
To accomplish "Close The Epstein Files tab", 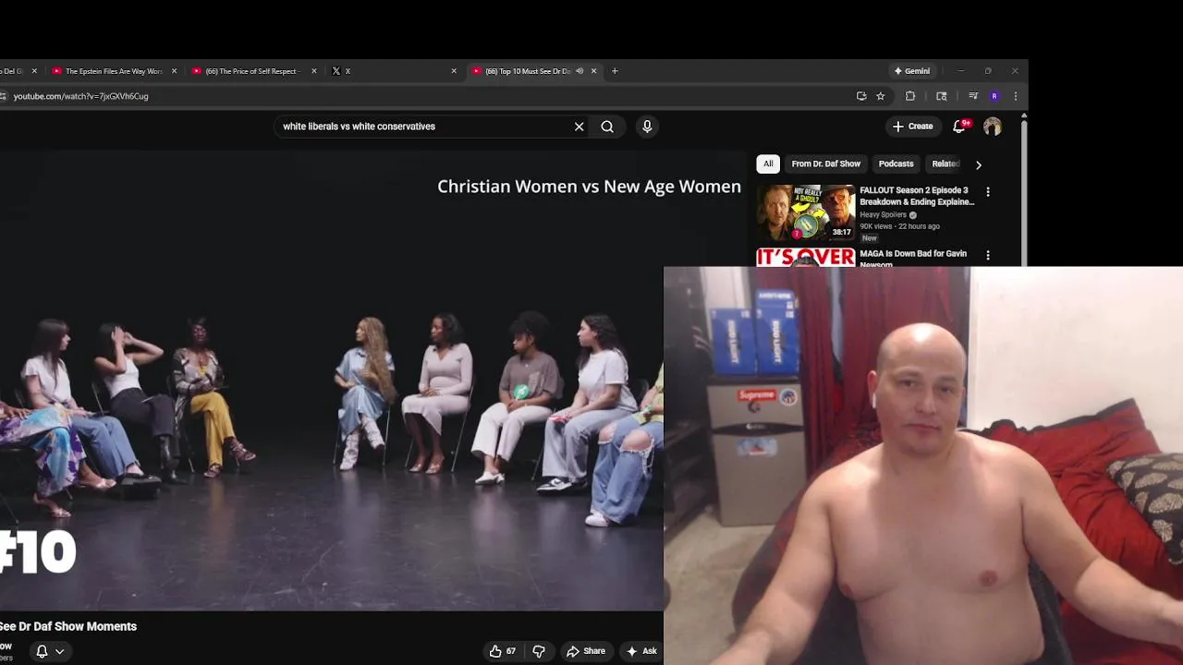I will pyautogui.click(x=174, y=71).
